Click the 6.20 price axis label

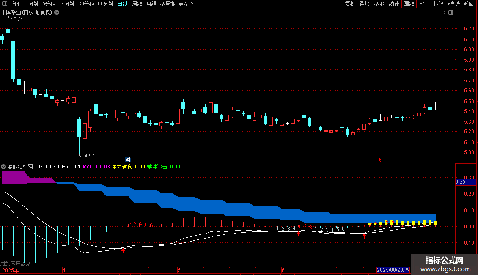coord(469,29)
